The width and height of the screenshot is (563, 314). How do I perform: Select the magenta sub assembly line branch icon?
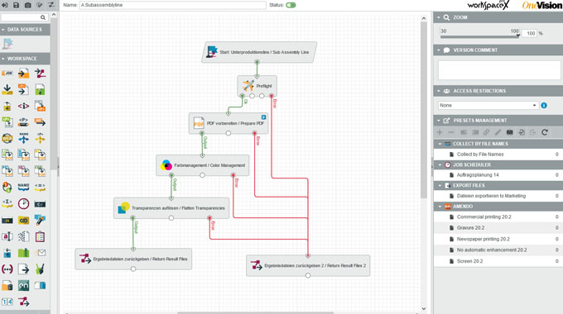[x=40, y=74]
